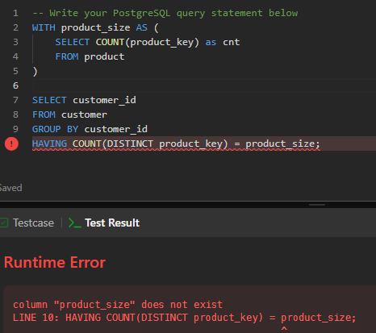Click the FROM customer line
This screenshot has width=376, height=333.
[x=69, y=114]
